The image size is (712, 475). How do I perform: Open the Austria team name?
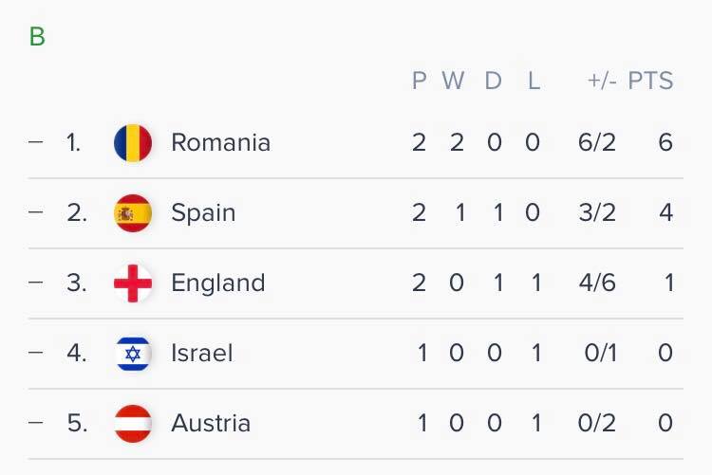click(211, 423)
